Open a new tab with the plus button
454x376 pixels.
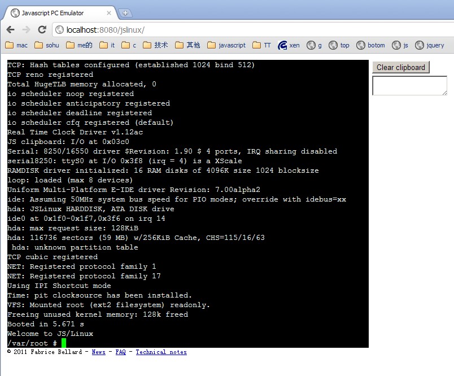click(125, 13)
